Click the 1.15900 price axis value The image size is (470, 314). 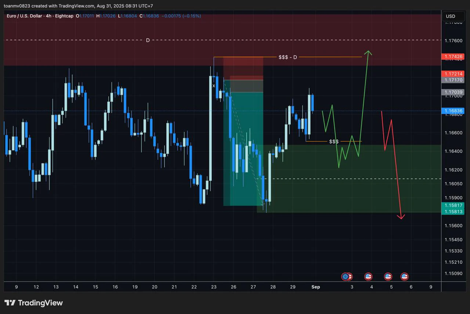pos(453,197)
